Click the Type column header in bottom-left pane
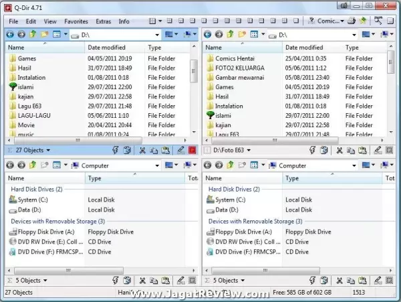Screen dimensions: 401x302 click(95, 178)
